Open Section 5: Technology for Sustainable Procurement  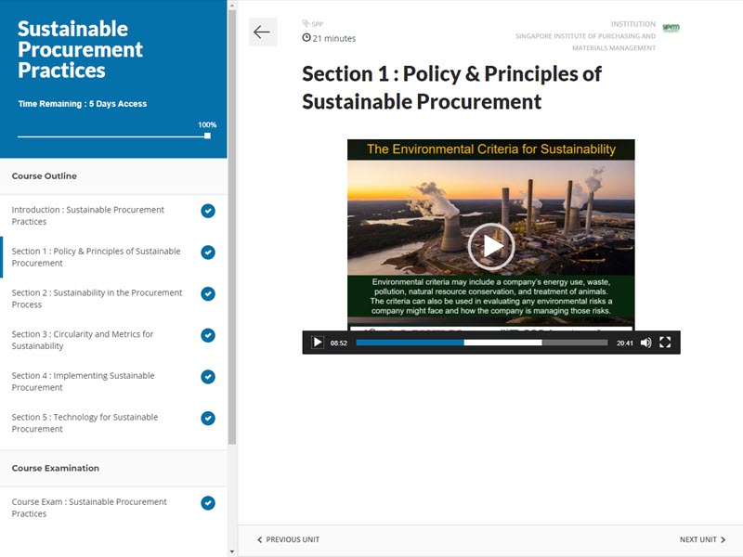coord(85,423)
